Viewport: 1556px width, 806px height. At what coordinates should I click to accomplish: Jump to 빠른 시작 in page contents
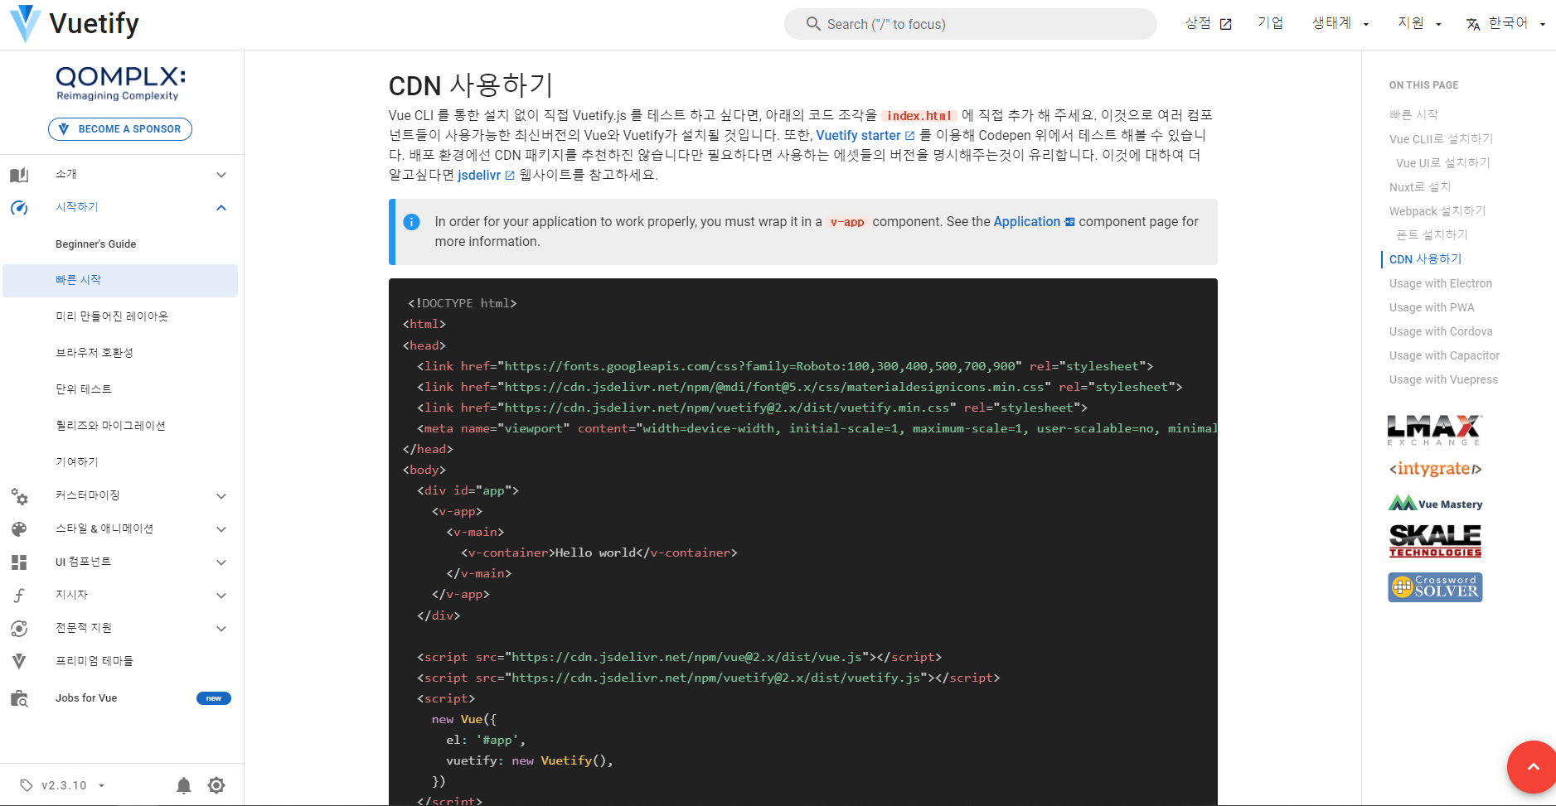pyautogui.click(x=1413, y=114)
